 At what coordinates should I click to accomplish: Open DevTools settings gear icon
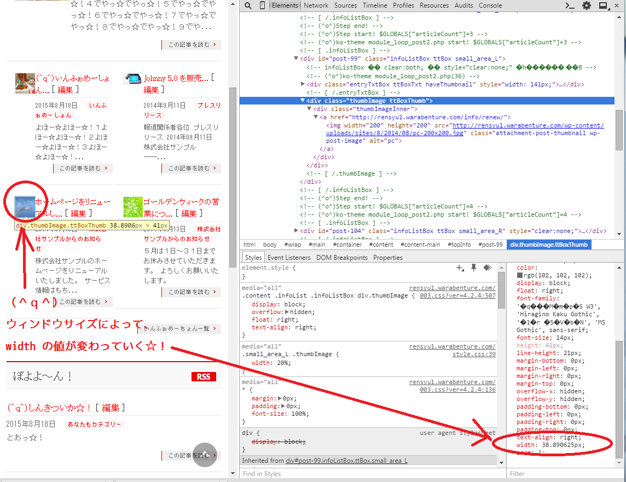point(587,5)
